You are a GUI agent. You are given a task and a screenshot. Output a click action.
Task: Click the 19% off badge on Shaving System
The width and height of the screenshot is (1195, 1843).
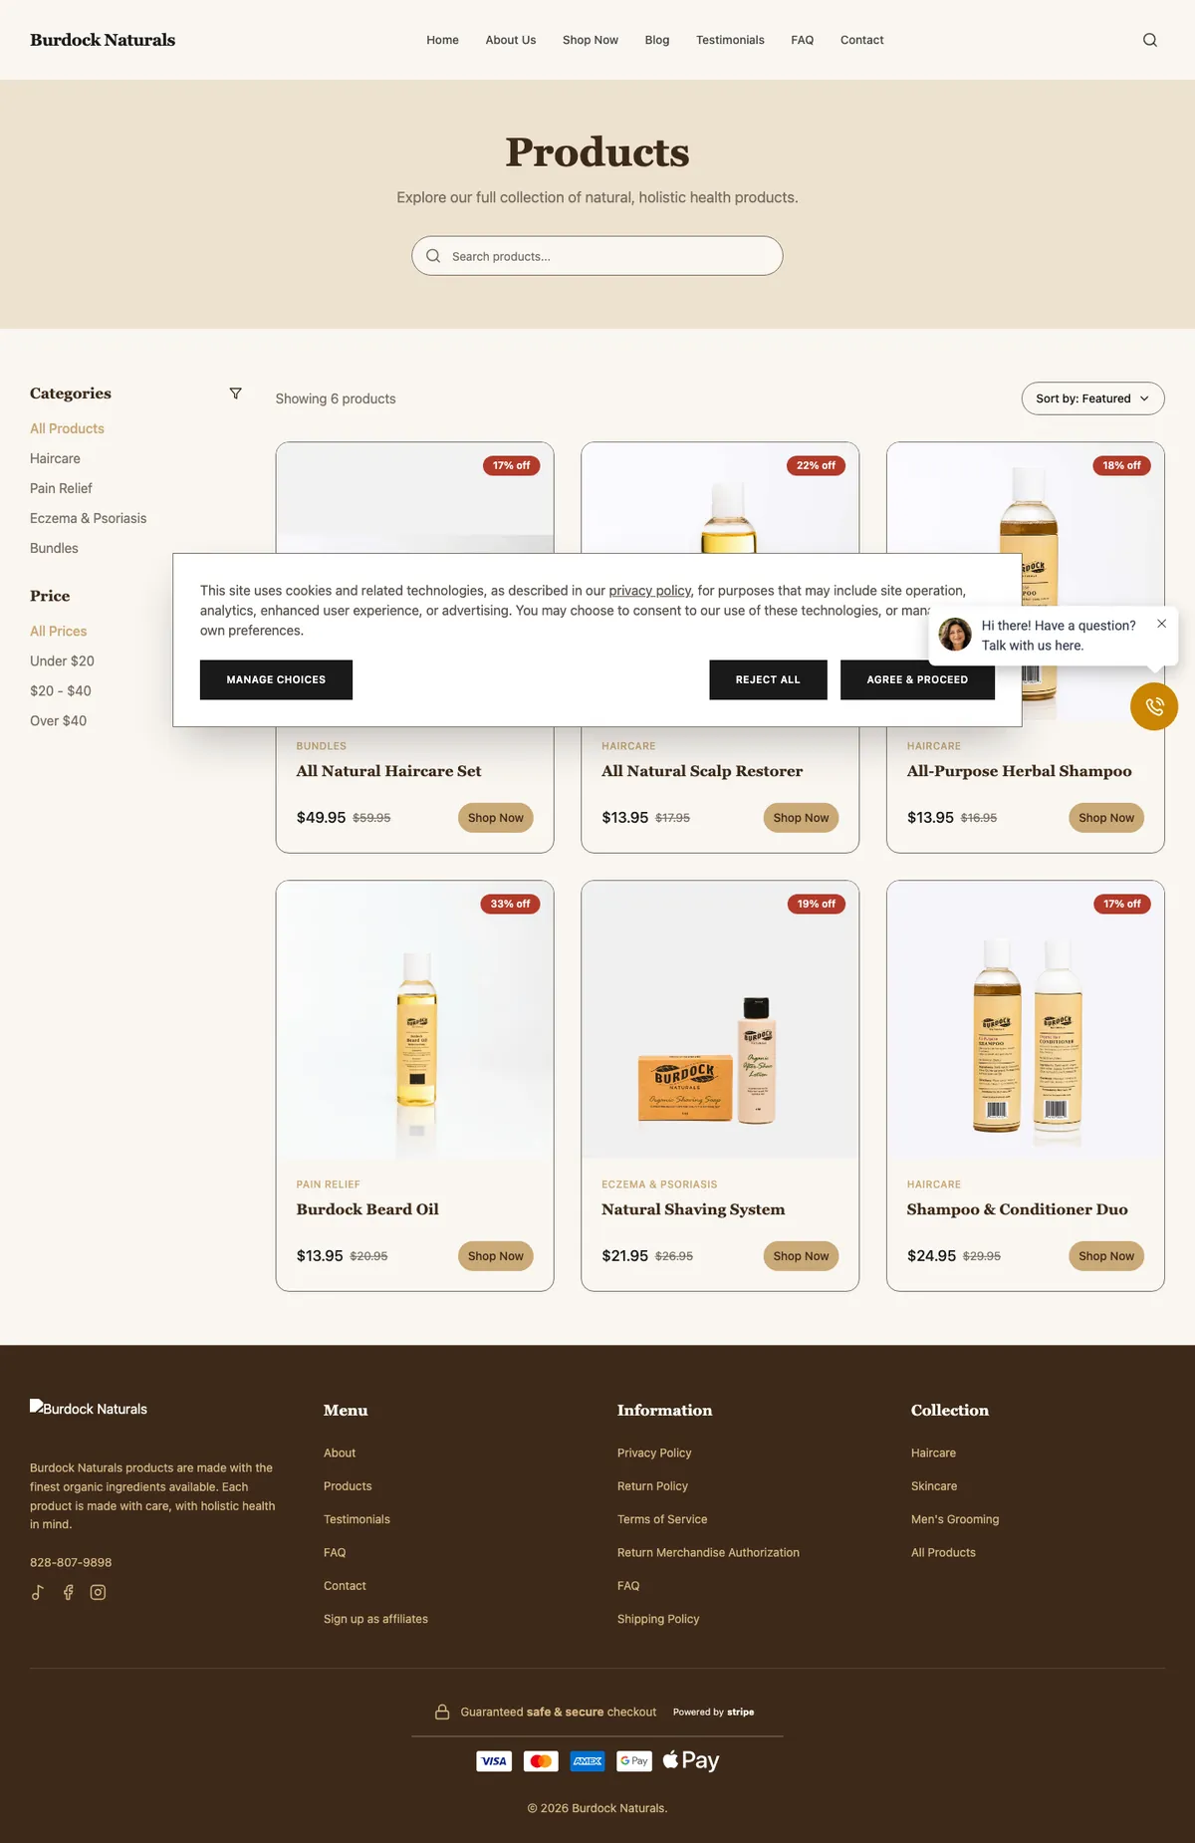point(816,904)
